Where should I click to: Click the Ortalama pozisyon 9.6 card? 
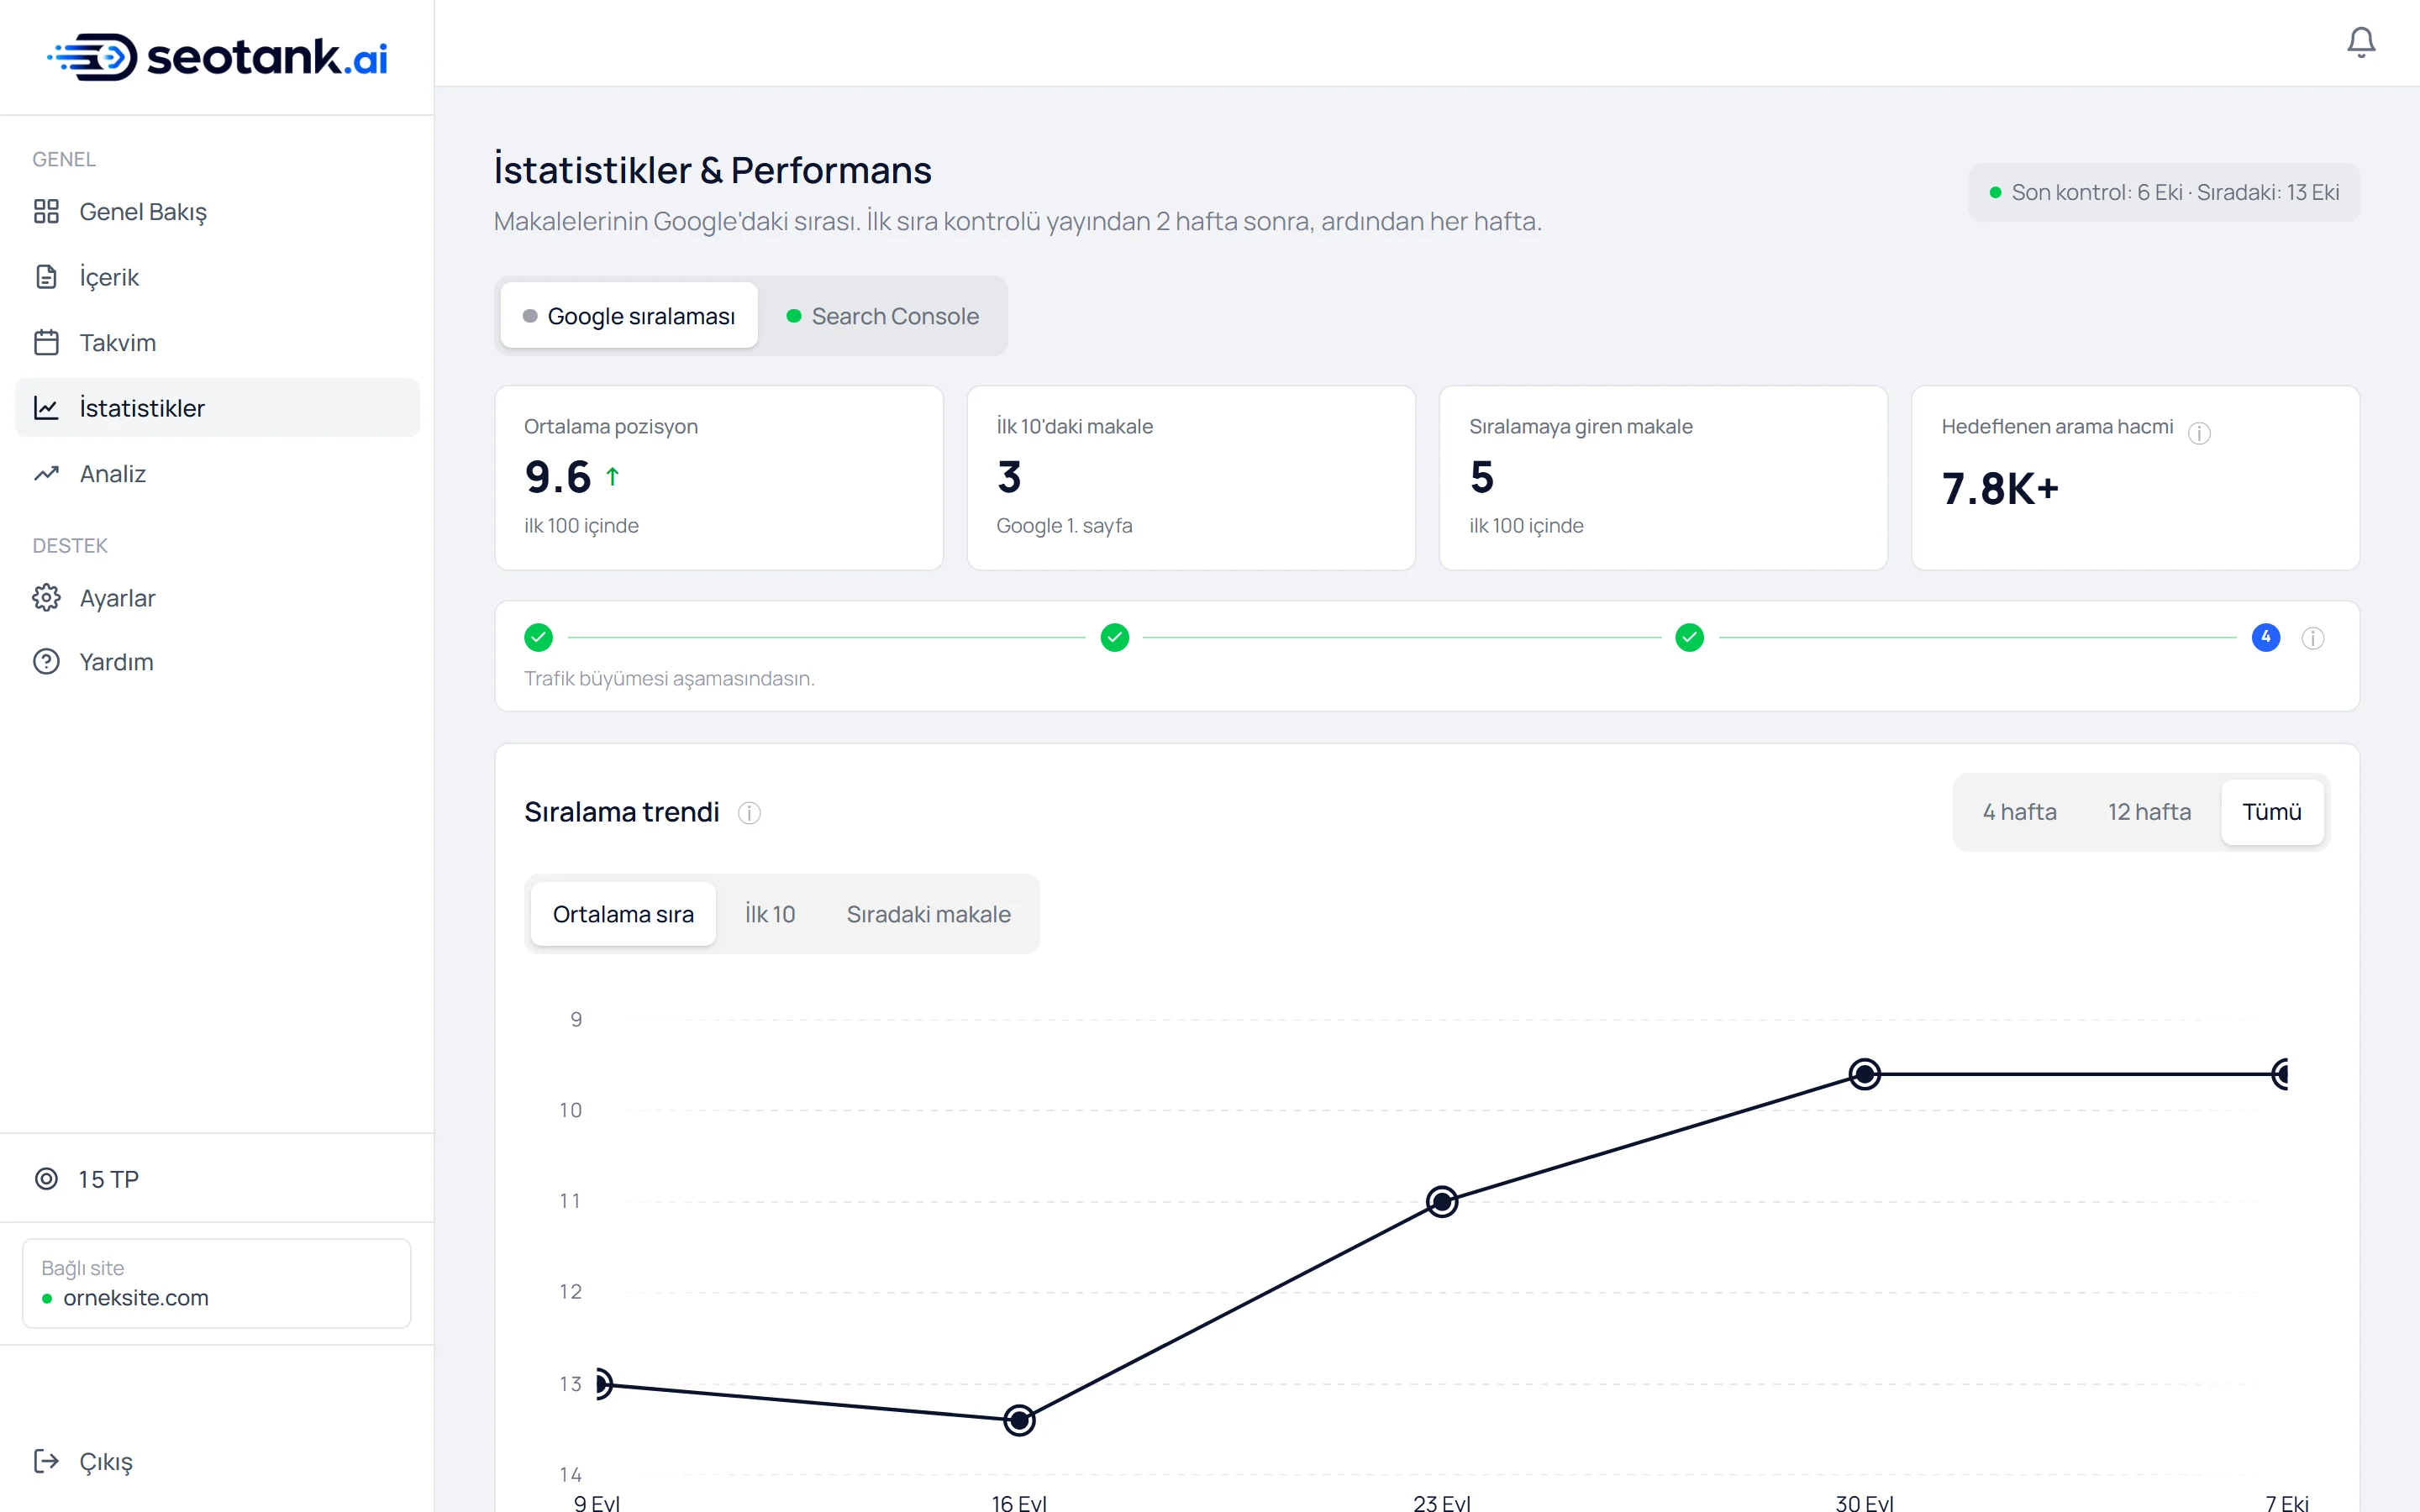tap(719, 478)
